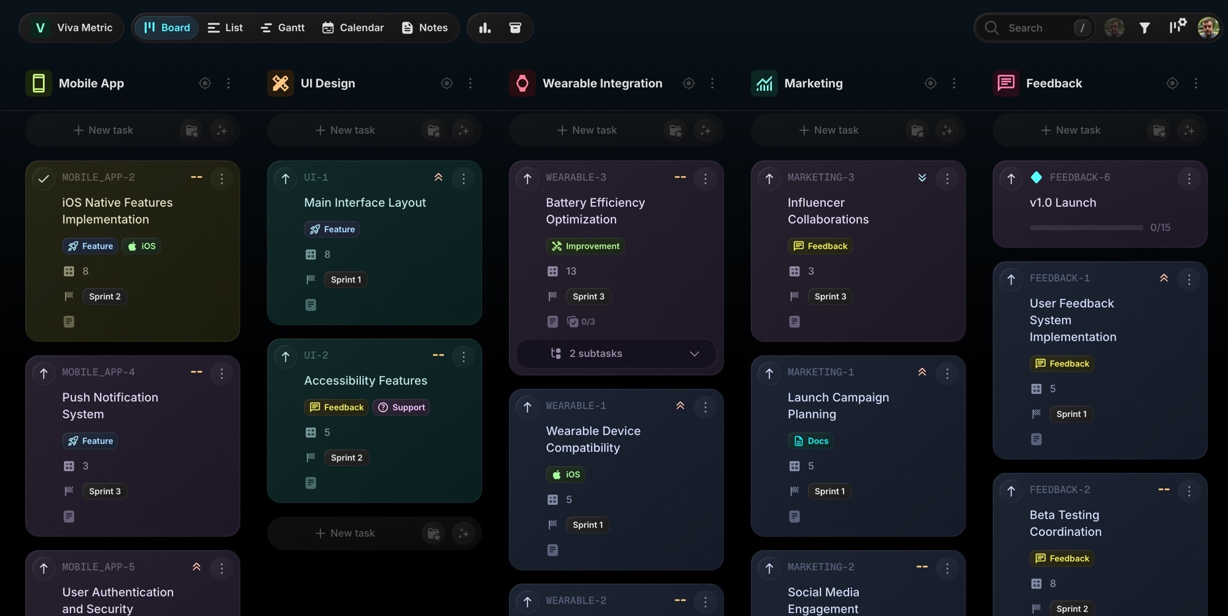
Task: Change priority on MOBILE_APP-2 card
Action: (x=196, y=177)
